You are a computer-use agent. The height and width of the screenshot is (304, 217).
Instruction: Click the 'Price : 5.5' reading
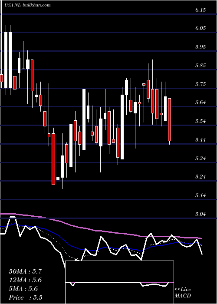pyautogui.click(x=26, y=297)
